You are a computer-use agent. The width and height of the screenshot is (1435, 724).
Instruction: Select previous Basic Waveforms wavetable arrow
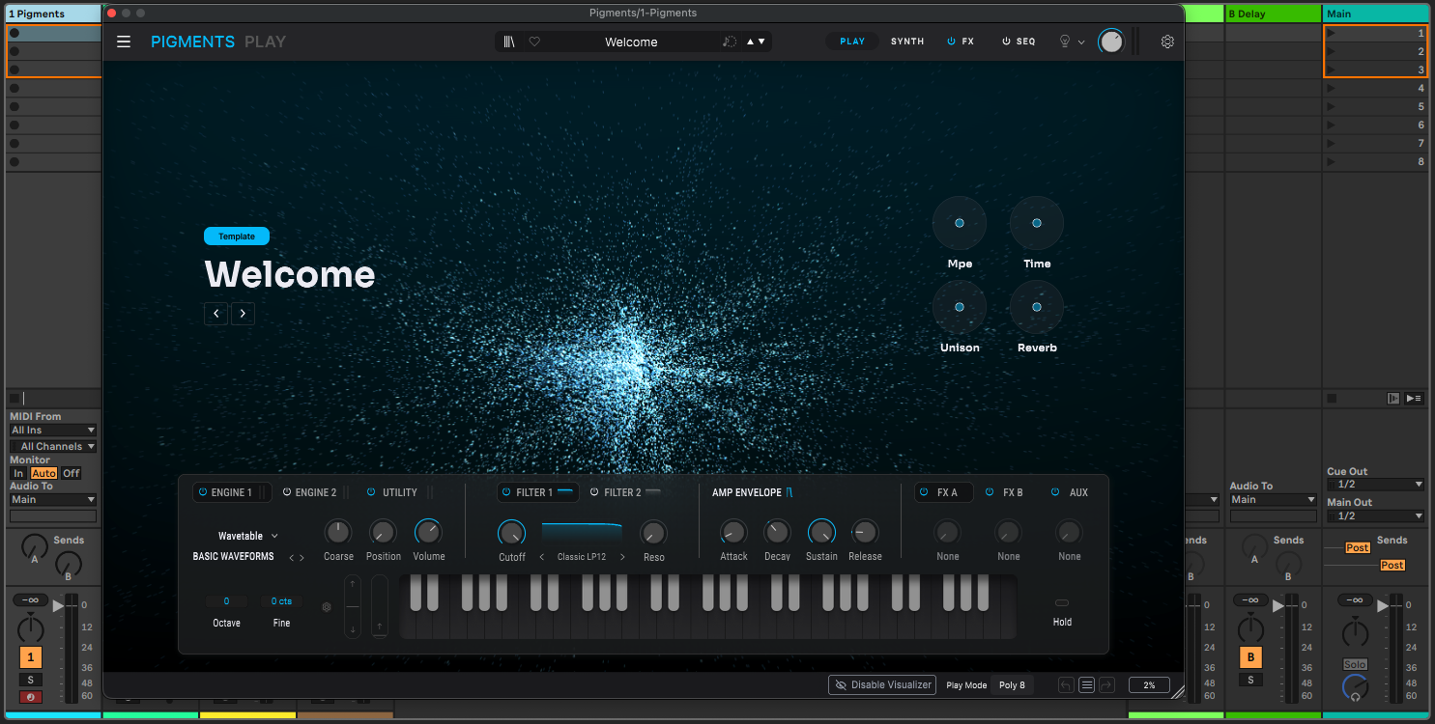click(291, 557)
